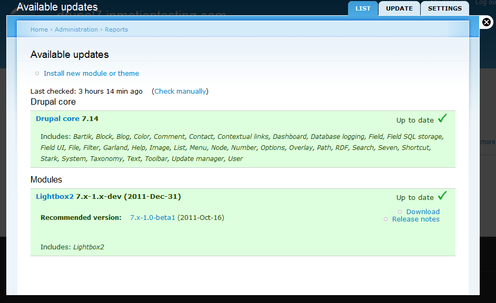Click the Lightbox2 'Up to date' status text
496x303 pixels.
[415, 198]
